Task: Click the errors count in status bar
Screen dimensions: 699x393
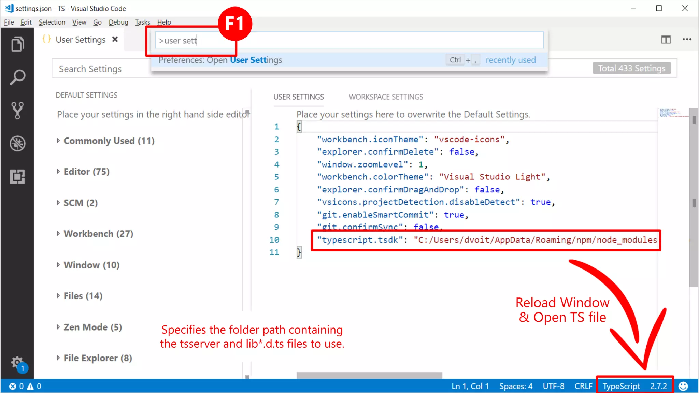Action: (x=16, y=386)
